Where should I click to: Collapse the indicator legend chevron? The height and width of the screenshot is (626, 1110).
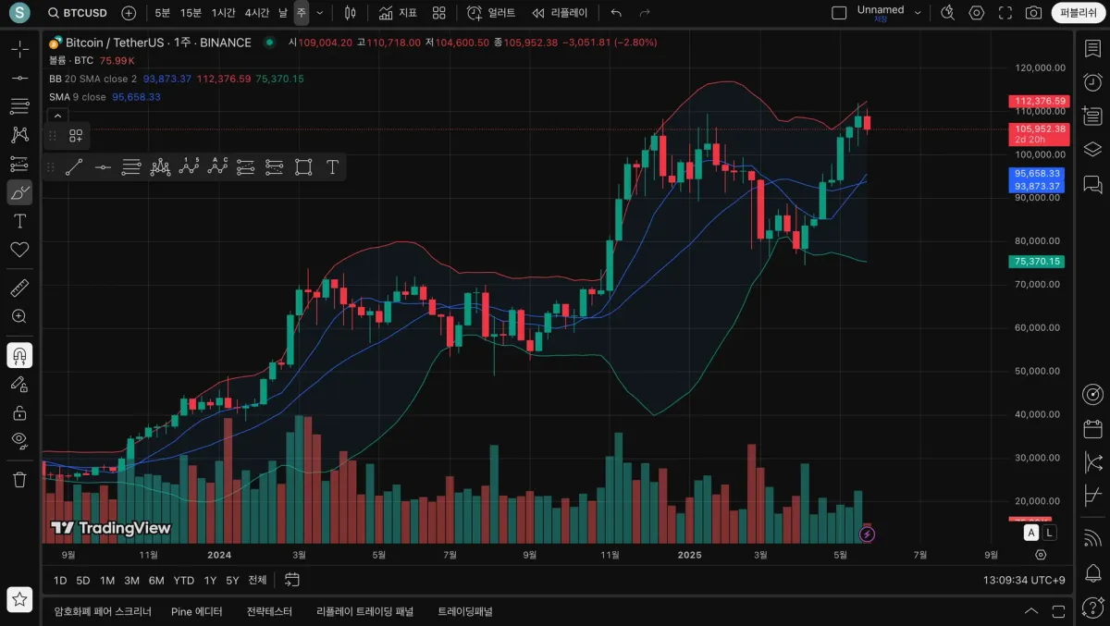tap(57, 117)
